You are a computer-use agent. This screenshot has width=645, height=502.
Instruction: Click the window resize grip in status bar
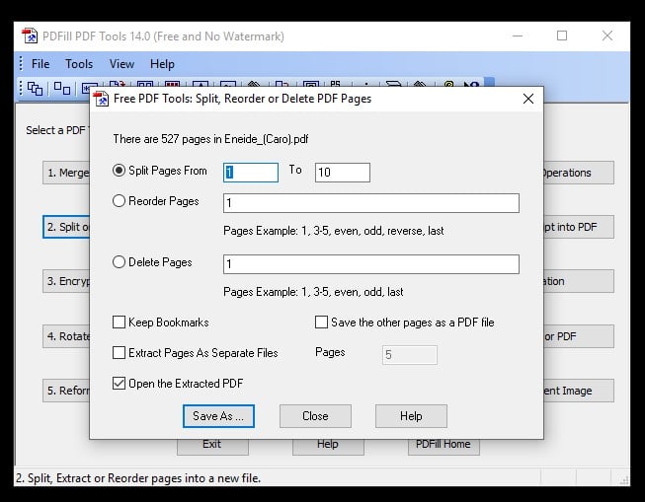[x=623, y=479]
